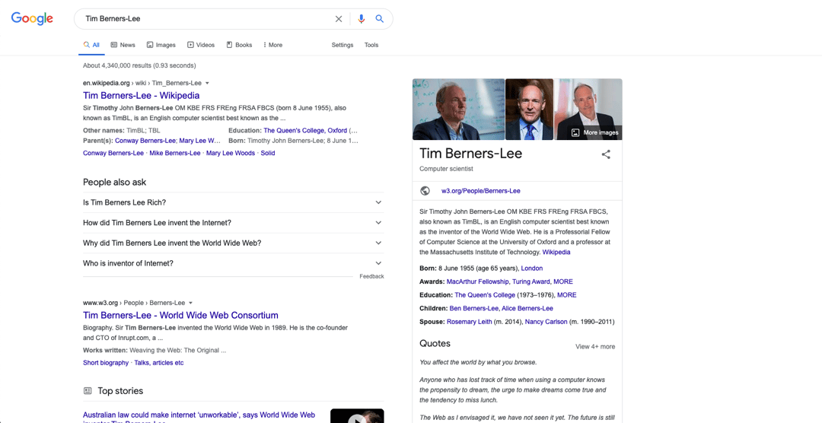Click View 4+ more quotes
This screenshot has height=423, width=822.
point(595,346)
